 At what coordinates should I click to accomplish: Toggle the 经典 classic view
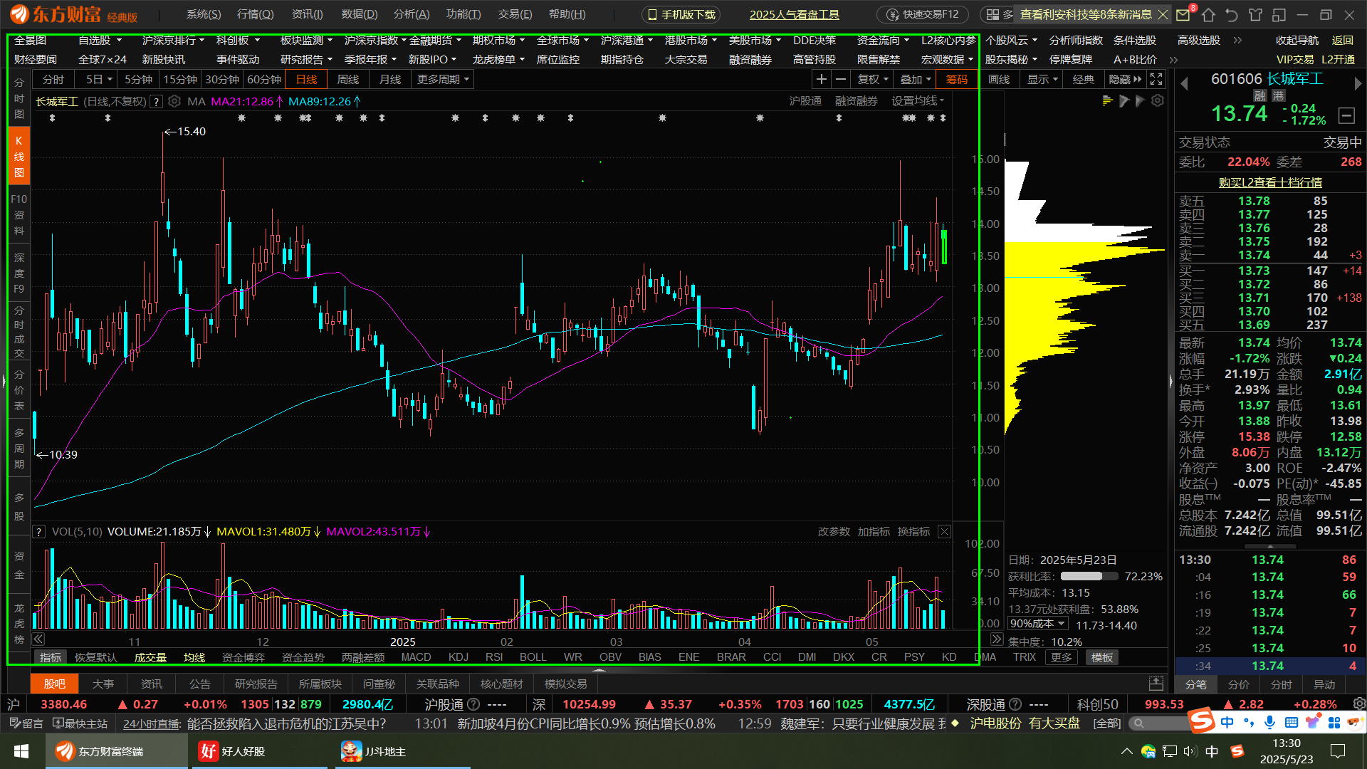(x=1084, y=79)
